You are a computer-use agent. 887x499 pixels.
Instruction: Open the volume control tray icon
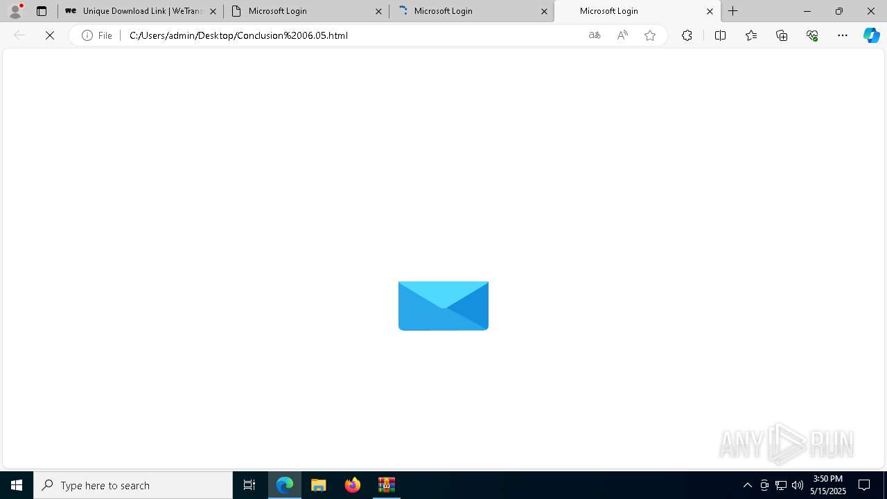pyautogui.click(x=798, y=485)
